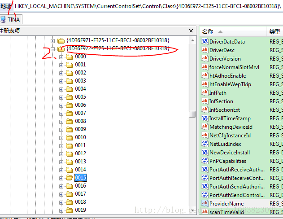Click folder icon of key 0008
Screen dimensions: 283x219
pos(70,121)
